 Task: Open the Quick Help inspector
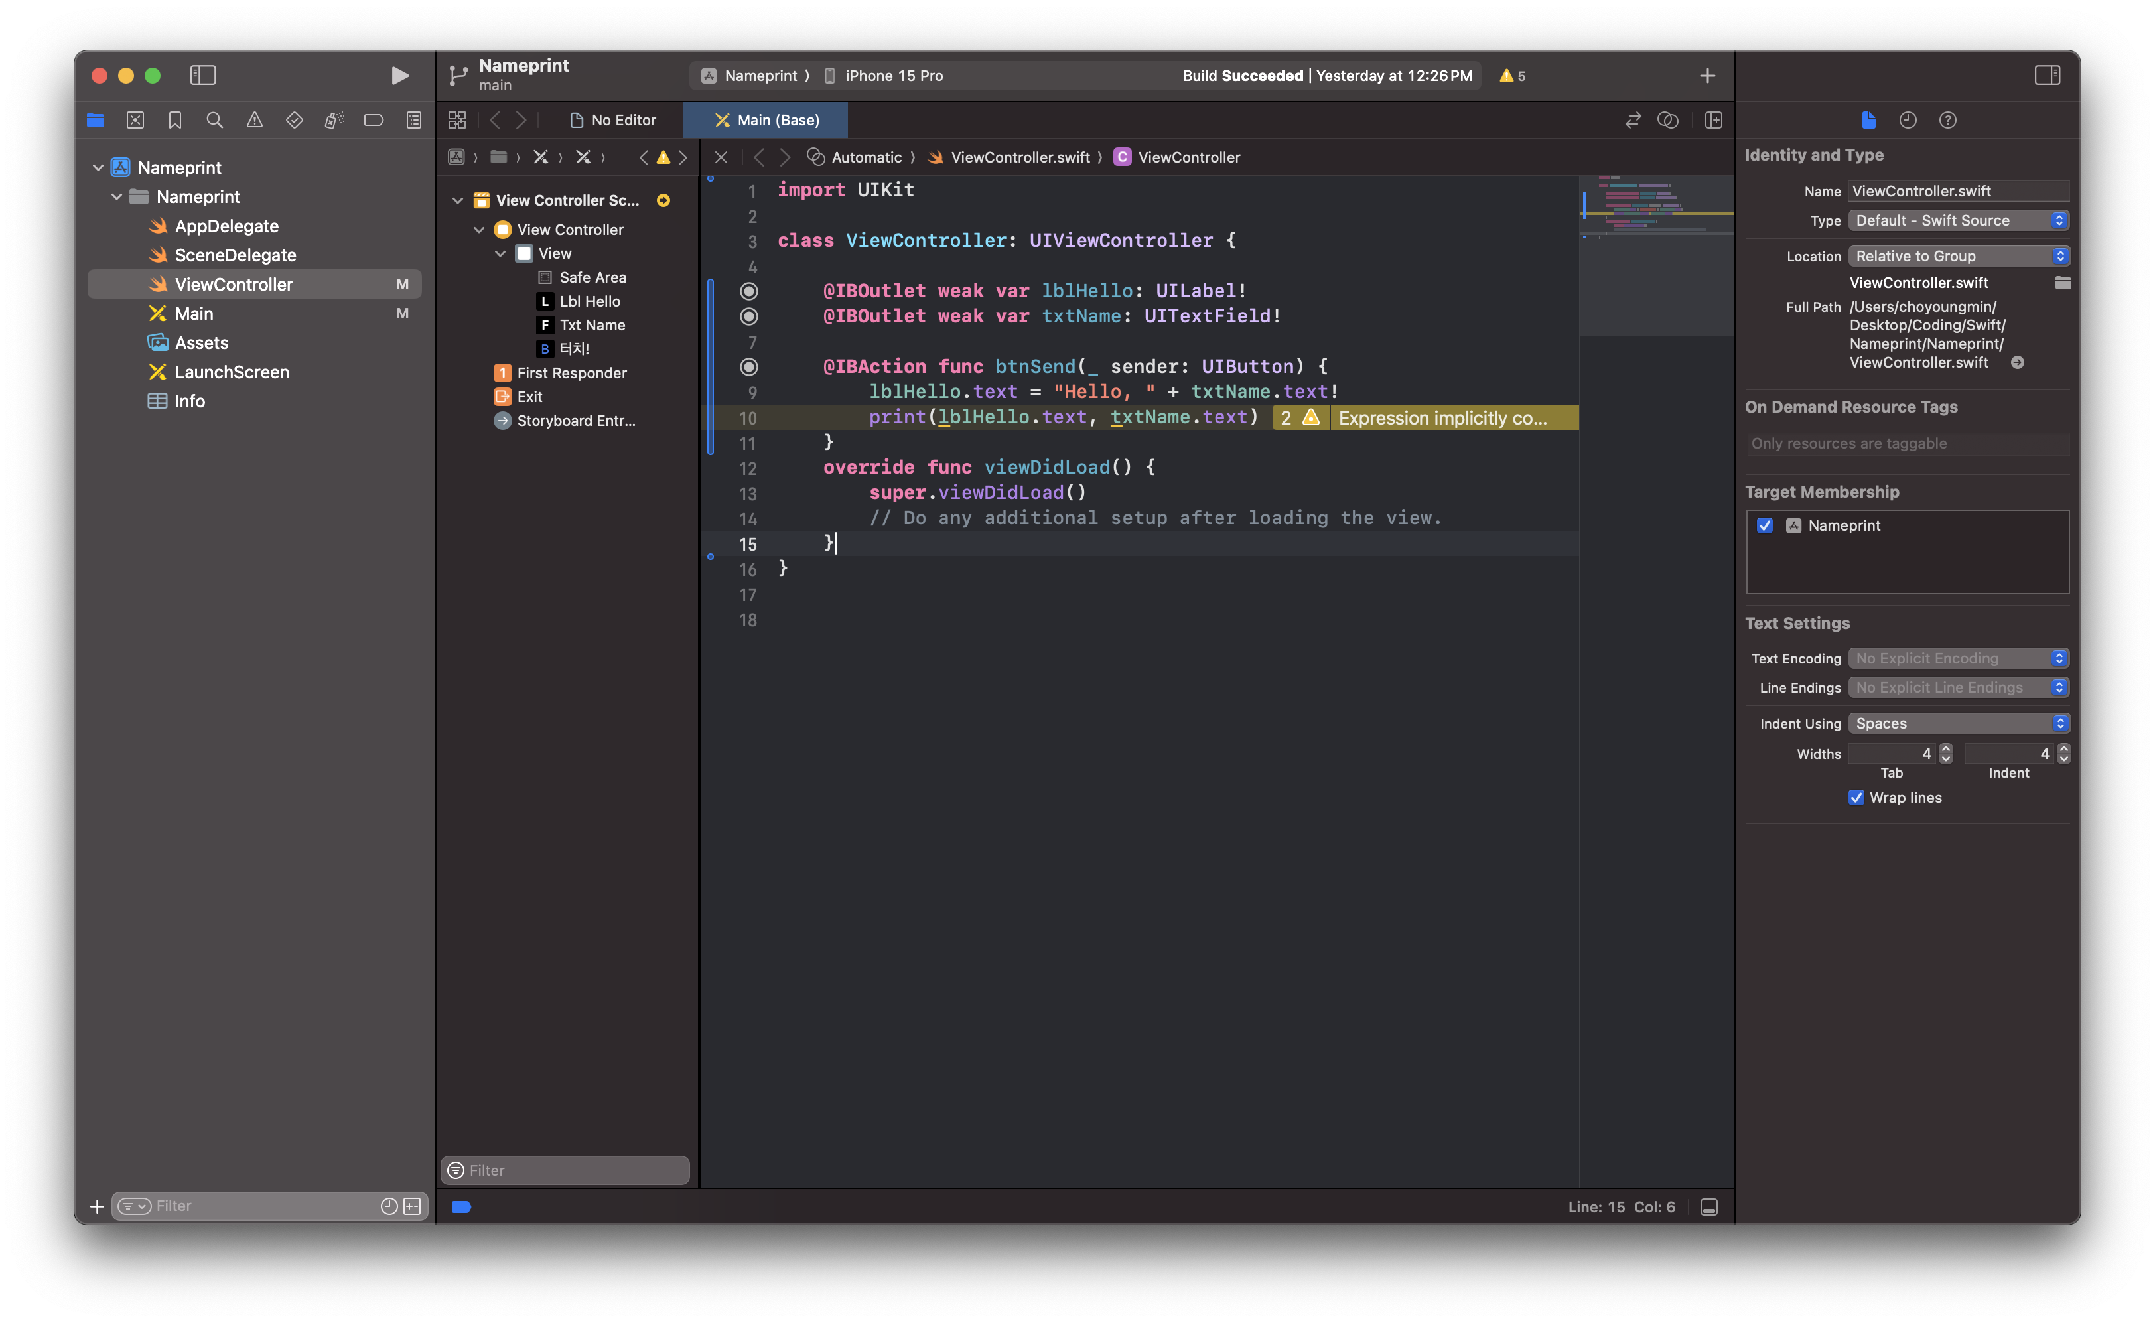[1947, 120]
